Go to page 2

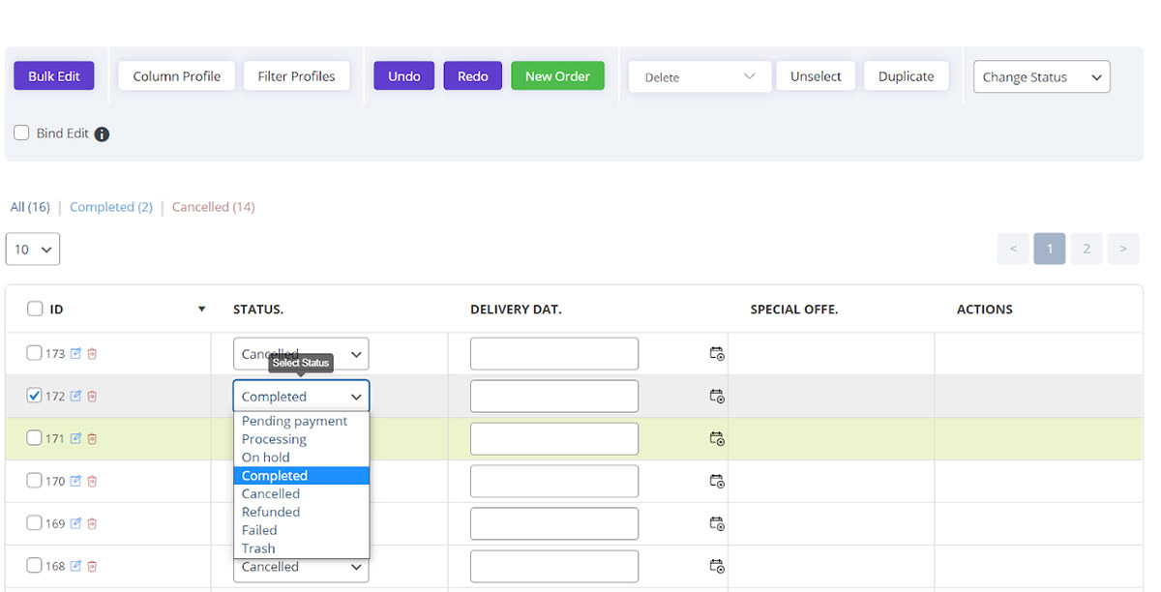point(1087,249)
